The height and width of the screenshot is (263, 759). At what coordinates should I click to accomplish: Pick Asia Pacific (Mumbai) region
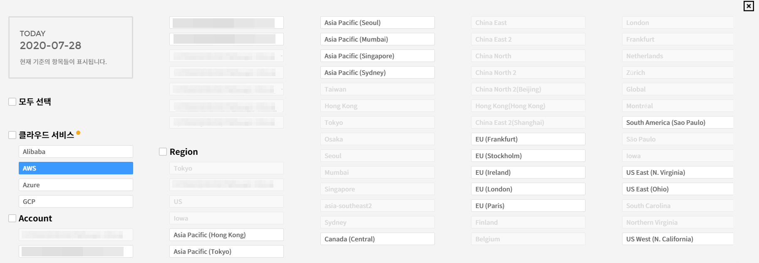pyautogui.click(x=377, y=39)
